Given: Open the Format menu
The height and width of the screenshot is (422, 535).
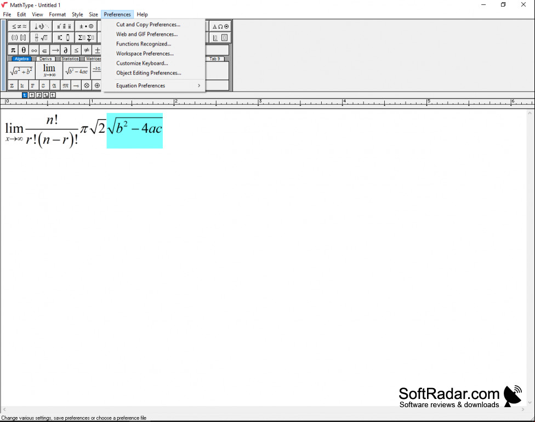Looking at the screenshot, I should (58, 14).
